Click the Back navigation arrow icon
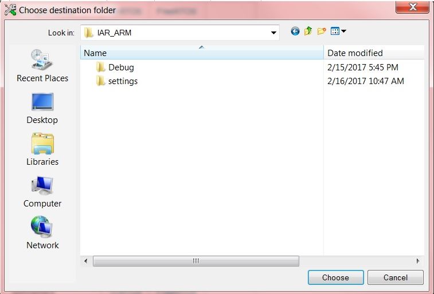The height and width of the screenshot is (294, 434). [295, 31]
